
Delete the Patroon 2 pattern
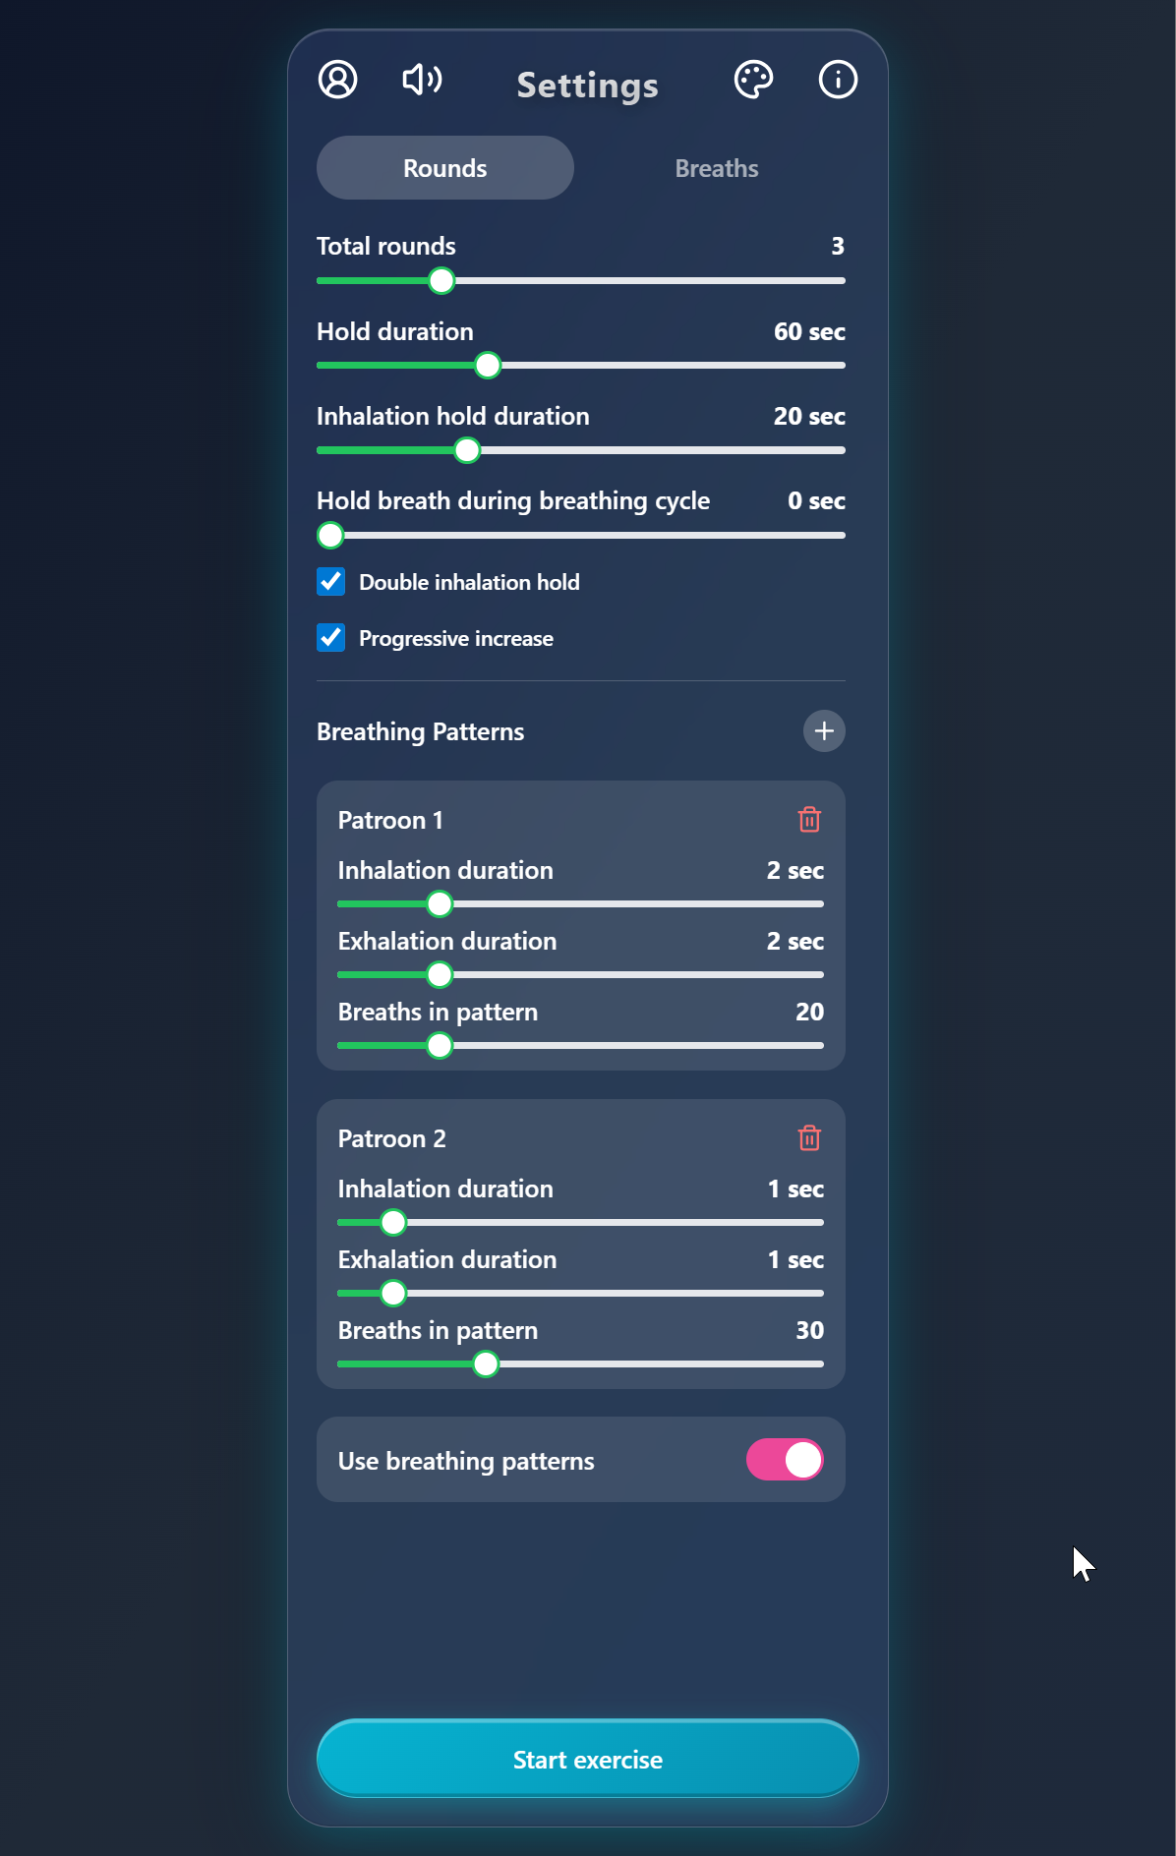point(809,1137)
